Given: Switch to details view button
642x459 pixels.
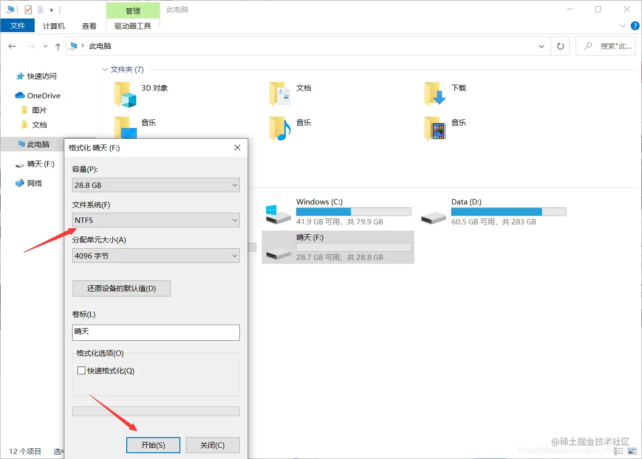Looking at the screenshot, I should (x=619, y=451).
